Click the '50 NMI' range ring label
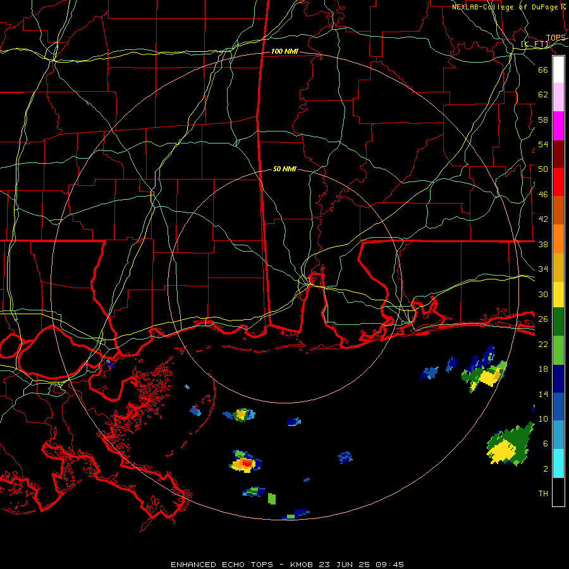569x569 pixels. 284,169
